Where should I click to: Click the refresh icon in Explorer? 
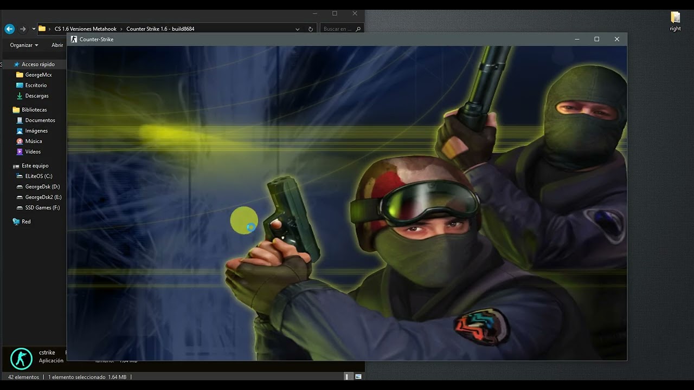310,29
